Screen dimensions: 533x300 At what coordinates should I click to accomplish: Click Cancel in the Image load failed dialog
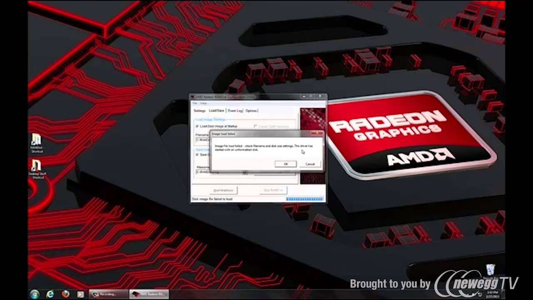pyautogui.click(x=310, y=164)
